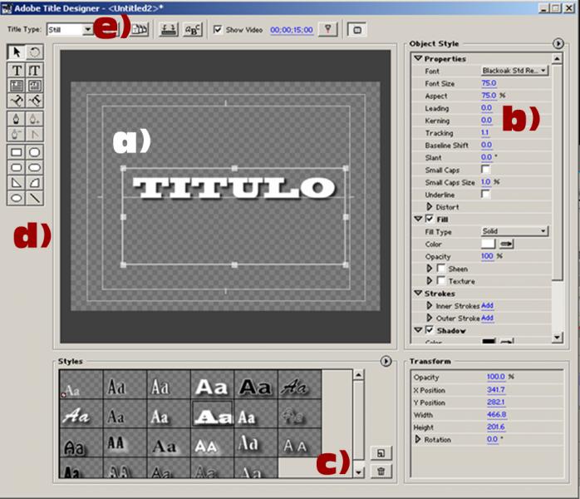Enable the Small Caps checkbox
The height and width of the screenshot is (499, 580).
click(x=486, y=170)
